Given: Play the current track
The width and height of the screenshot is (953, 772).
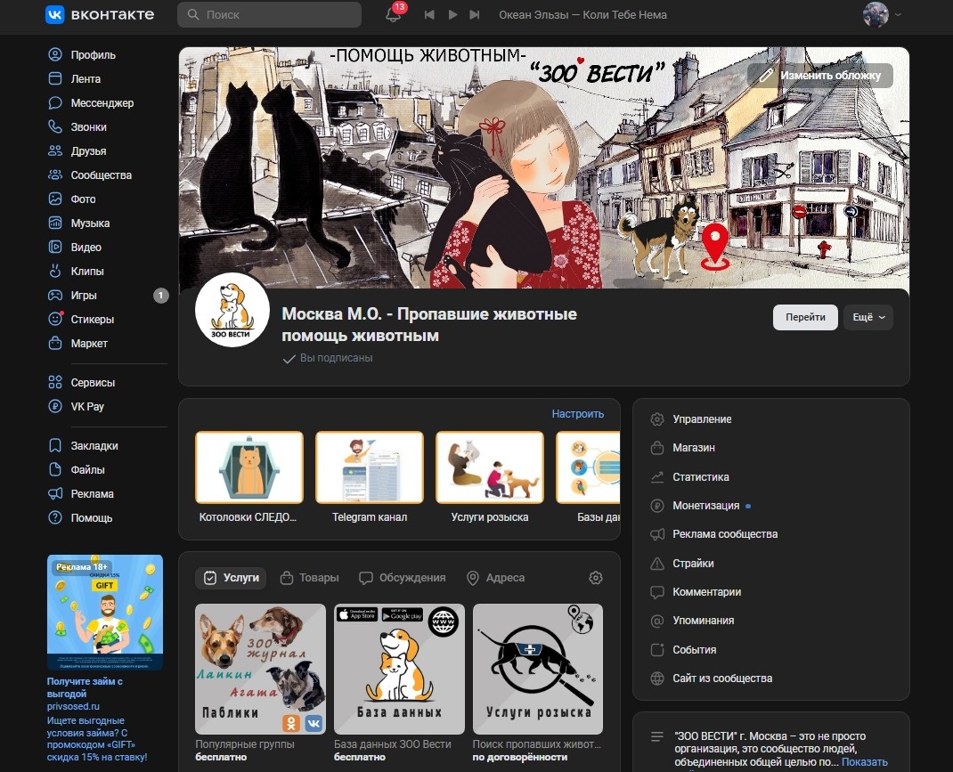Looking at the screenshot, I should coord(452,14).
